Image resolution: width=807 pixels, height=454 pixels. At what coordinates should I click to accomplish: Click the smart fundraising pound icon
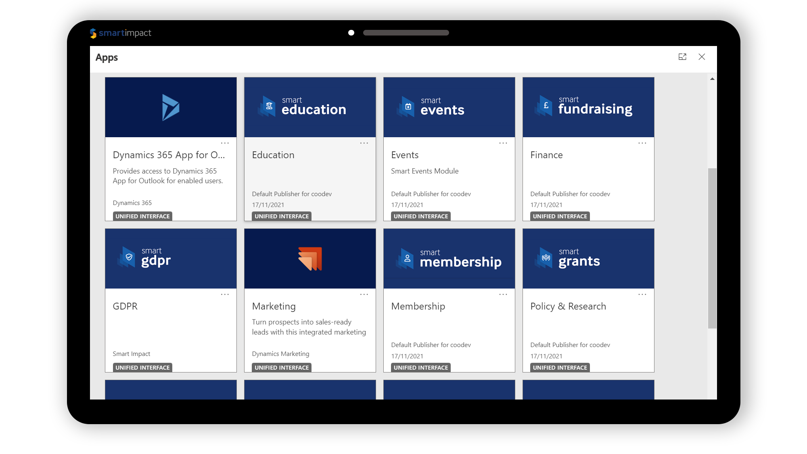546,106
